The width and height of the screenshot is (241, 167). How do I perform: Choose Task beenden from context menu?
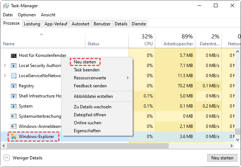coord(86,70)
